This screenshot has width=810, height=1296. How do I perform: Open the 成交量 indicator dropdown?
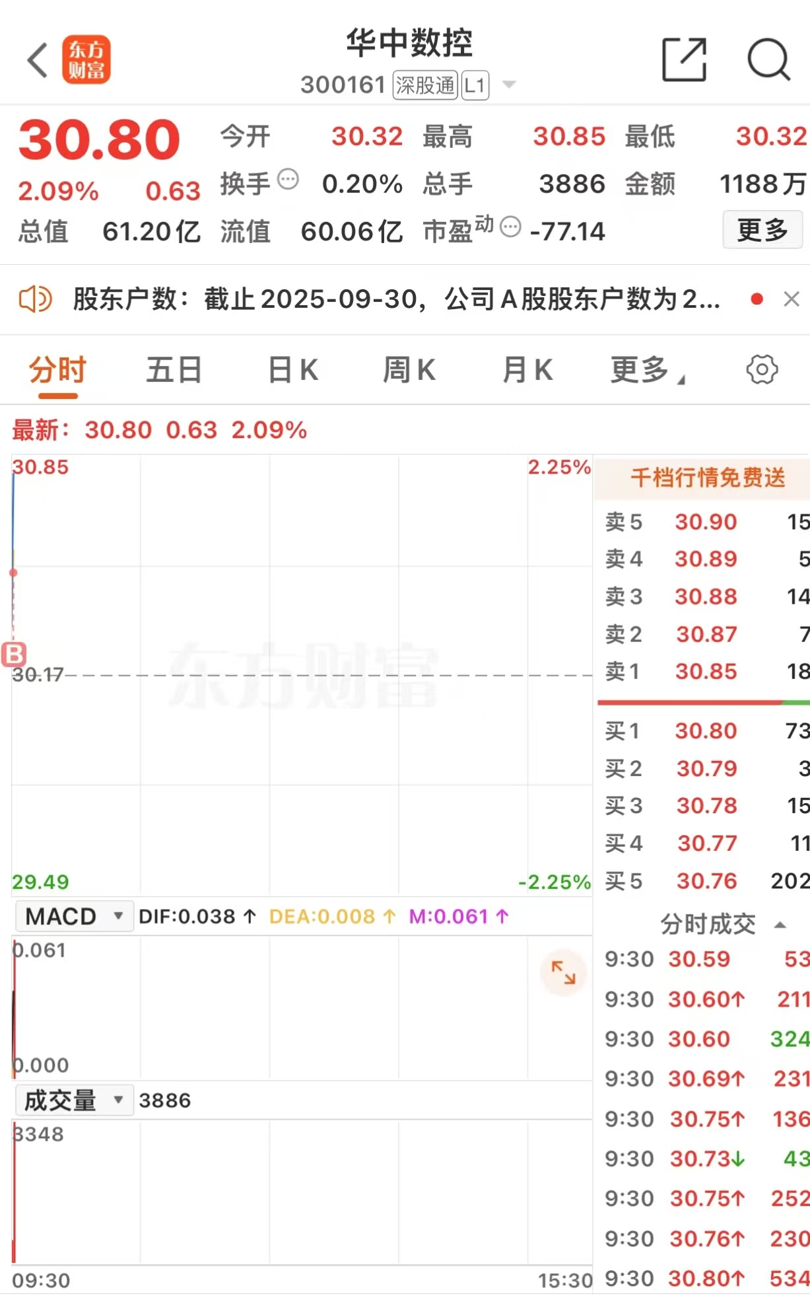point(74,1100)
